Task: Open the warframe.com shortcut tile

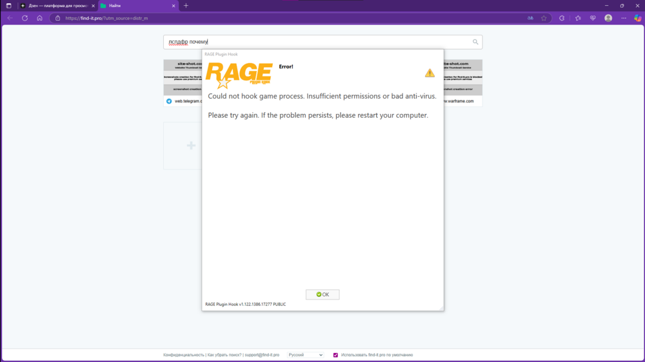Action: pyautogui.click(x=462, y=83)
